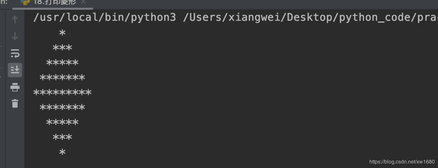
Task: Click the single asterisk at diamond top
Action: pyautogui.click(x=62, y=33)
